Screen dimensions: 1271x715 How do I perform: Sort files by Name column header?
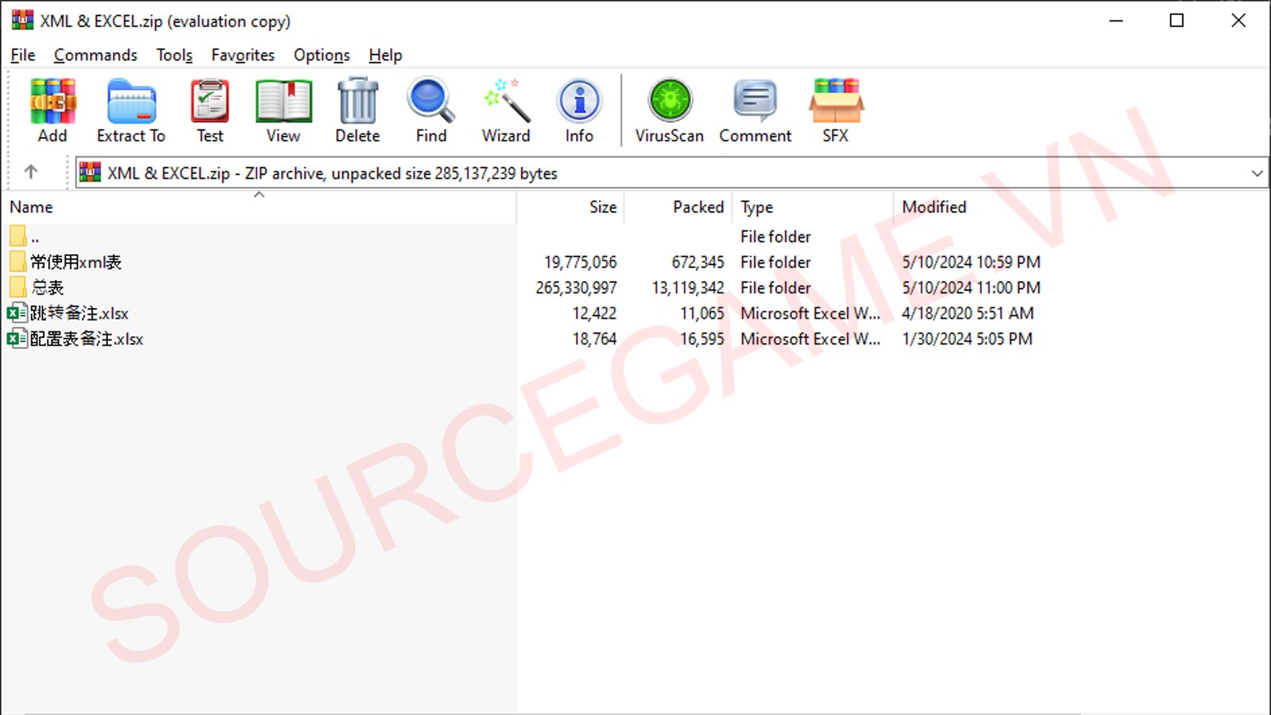point(32,207)
